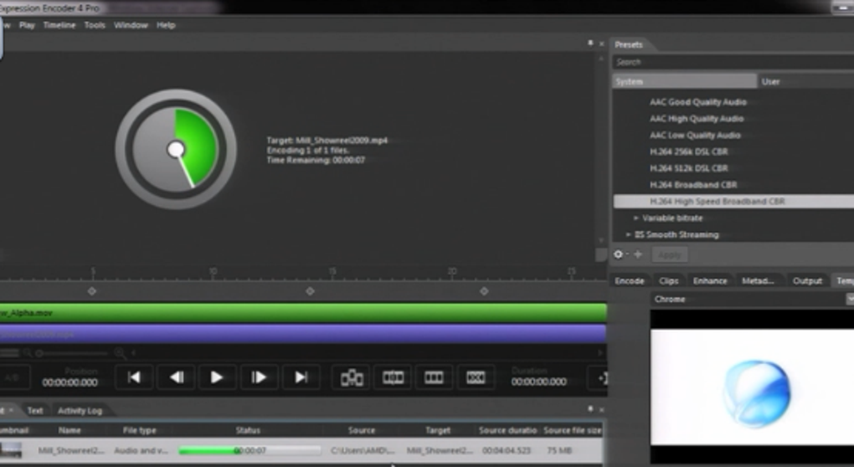Open the Metadata tab
This screenshot has height=467, width=854.
(758, 281)
